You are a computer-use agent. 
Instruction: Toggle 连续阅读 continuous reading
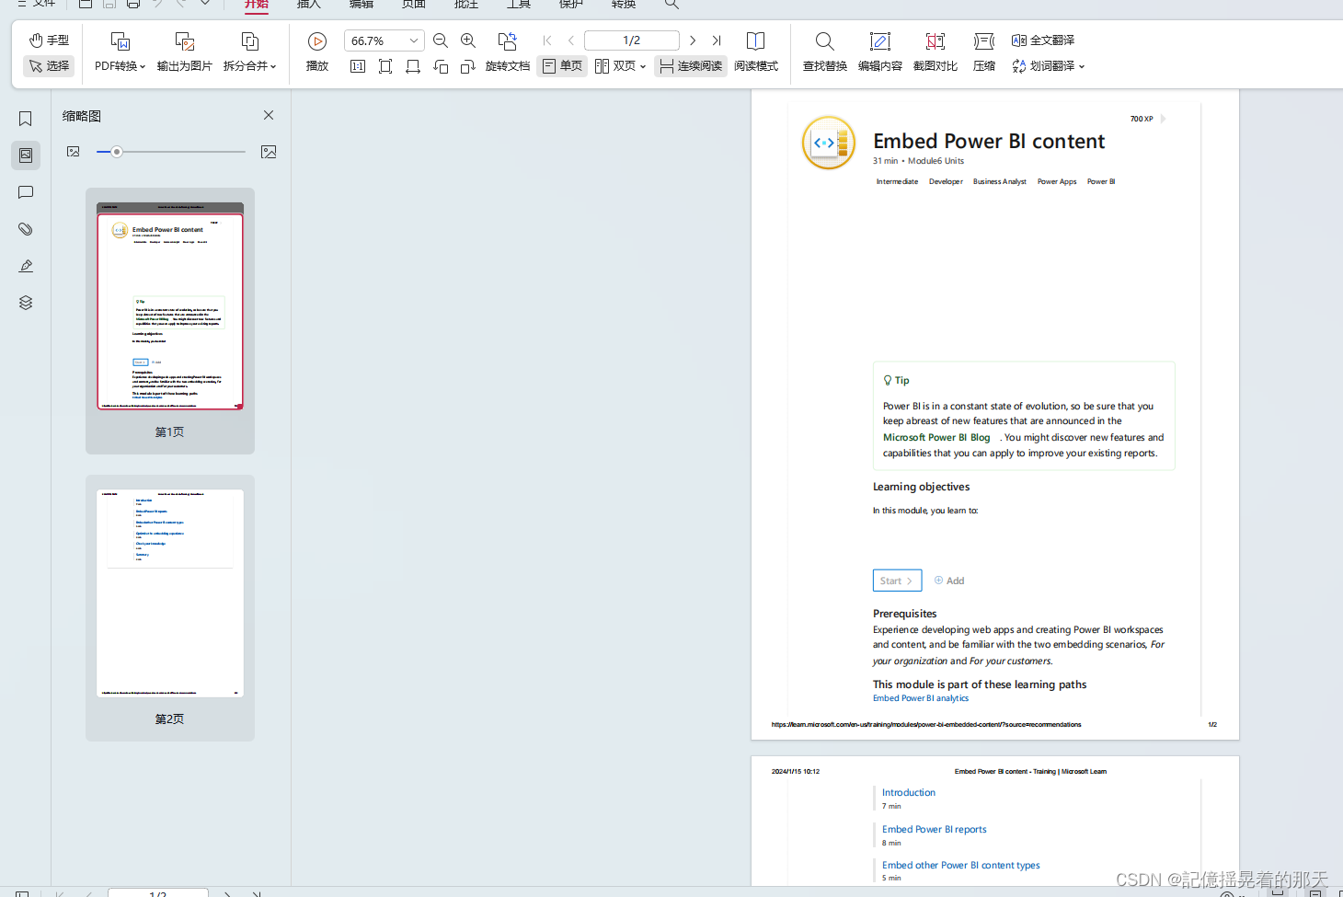(x=691, y=66)
